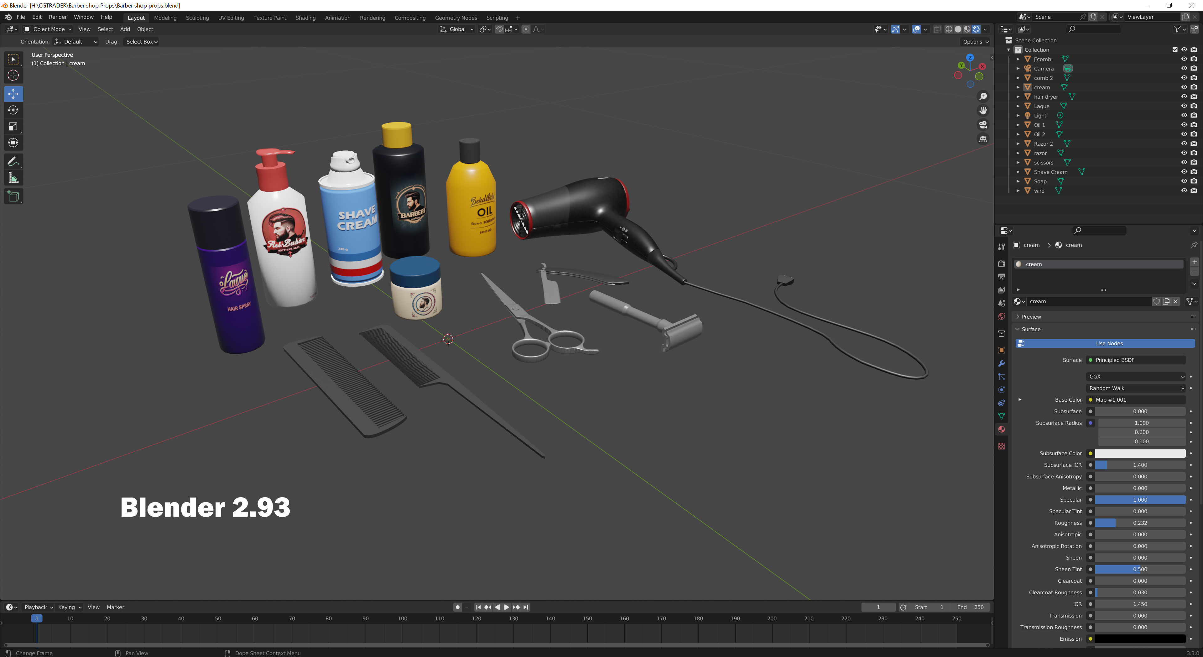Select the Measure tool
This screenshot has height=657, width=1203.
point(13,178)
